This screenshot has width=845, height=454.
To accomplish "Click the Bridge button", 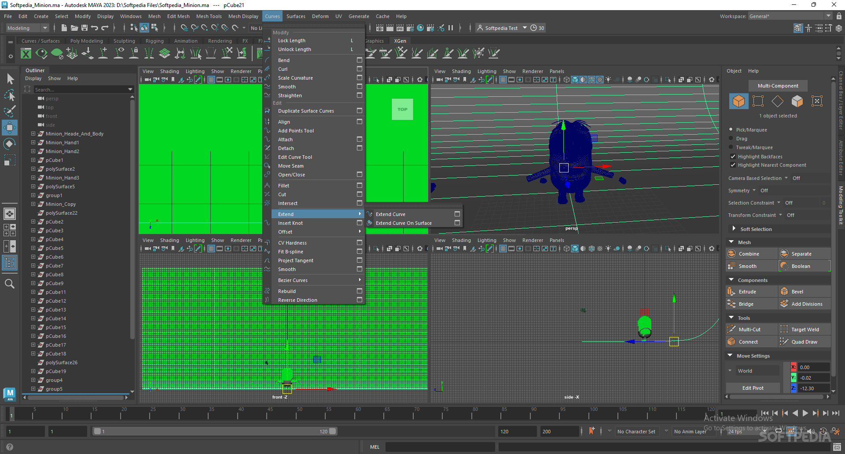I will (x=751, y=304).
